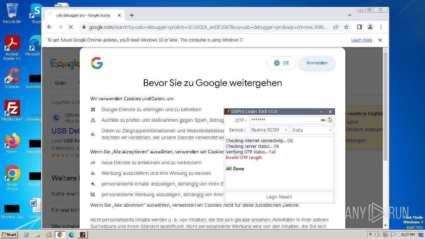Open Acrobat Reader DC desktop icon
425x239 pixels.
pos(12,48)
